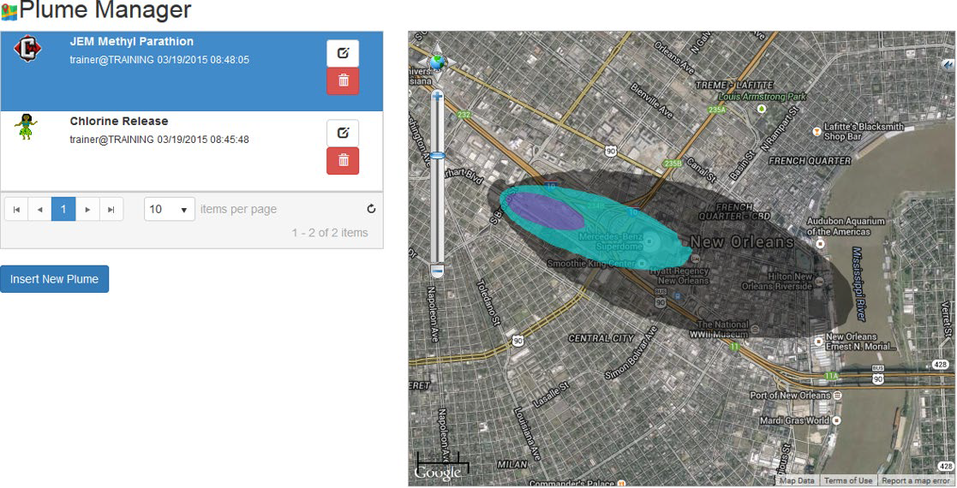Click the Lafitte's Blacksmith Shop Bar marker

816,131
